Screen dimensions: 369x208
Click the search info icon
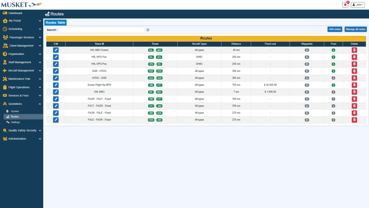tap(148, 30)
